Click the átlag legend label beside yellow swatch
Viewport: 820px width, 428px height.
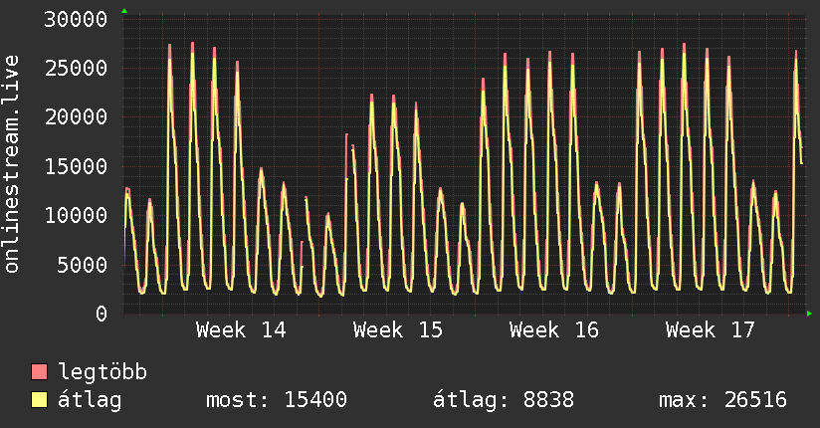[x=90, y=400]
